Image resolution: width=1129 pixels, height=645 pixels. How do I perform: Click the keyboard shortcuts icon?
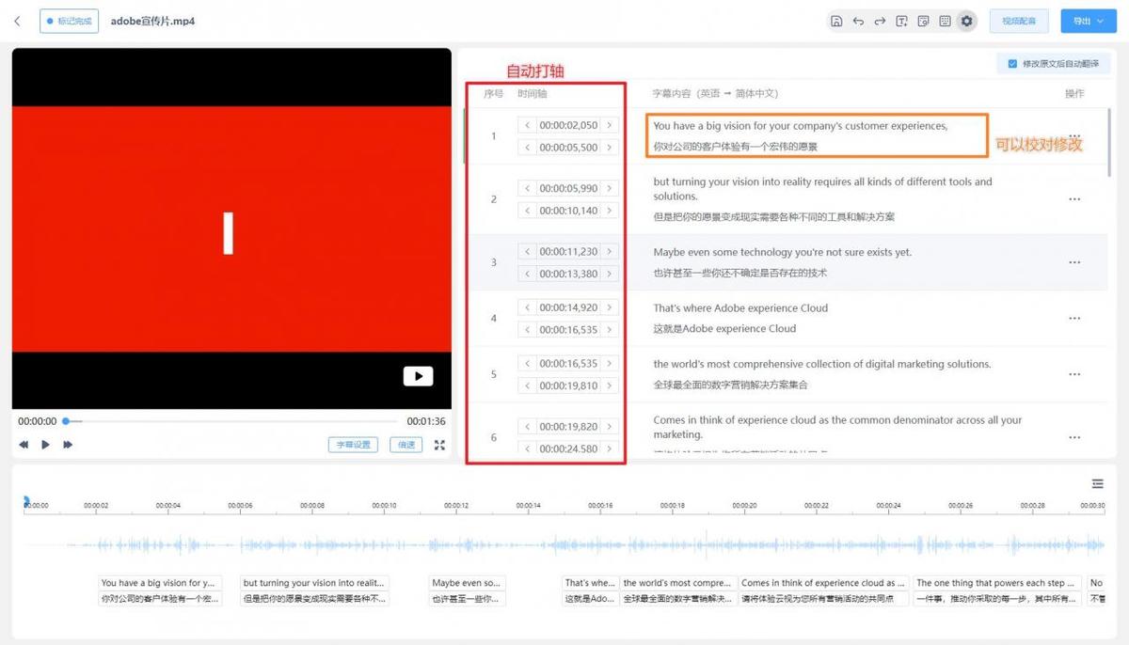tap(945, 21)
